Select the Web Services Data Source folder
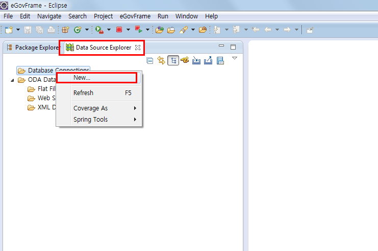This screenshot has height=251, width=378. [42, 98]
